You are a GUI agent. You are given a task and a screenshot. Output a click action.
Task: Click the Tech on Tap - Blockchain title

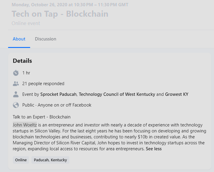point(60,14)
